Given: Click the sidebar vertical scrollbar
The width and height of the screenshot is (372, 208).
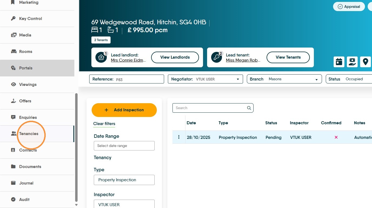Looking at the screenshot, I should coord(76,147).
